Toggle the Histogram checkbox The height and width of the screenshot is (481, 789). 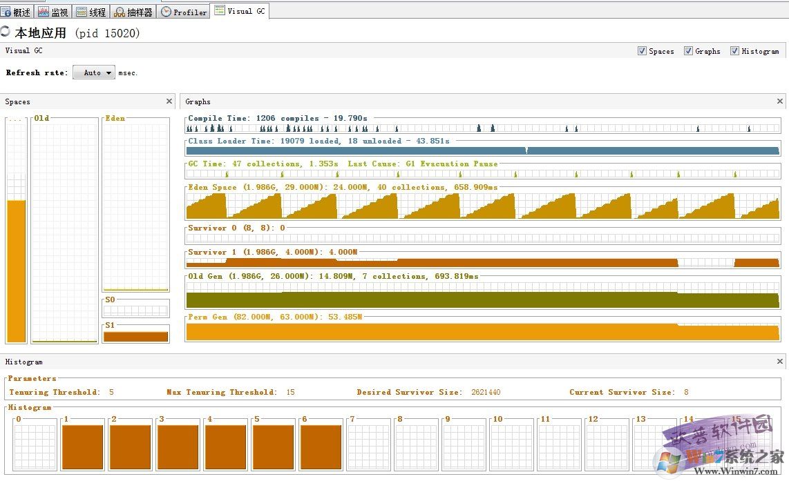click(x=734, y=51)
